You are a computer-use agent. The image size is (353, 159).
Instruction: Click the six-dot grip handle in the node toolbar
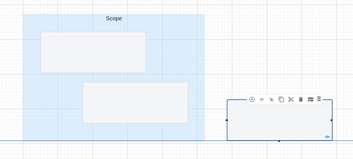click(x=319, y=99)
